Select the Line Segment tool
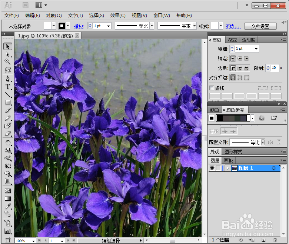Screen dimensions: 289x244 tap(8, 95)
